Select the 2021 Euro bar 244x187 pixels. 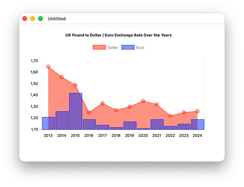coord(157,125)
